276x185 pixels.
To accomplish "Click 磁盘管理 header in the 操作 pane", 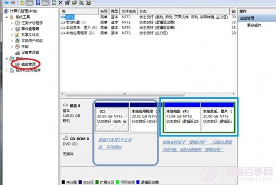I will pyautogui.click(x=247, y=18).
